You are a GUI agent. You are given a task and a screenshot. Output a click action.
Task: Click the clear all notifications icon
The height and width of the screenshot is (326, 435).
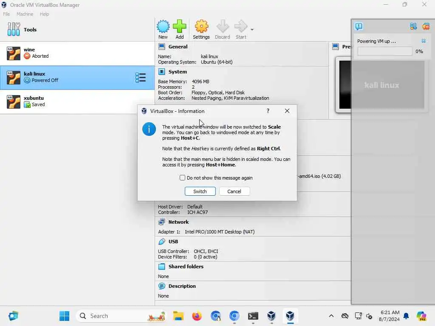pyautogui.click(x=426, y=26)
